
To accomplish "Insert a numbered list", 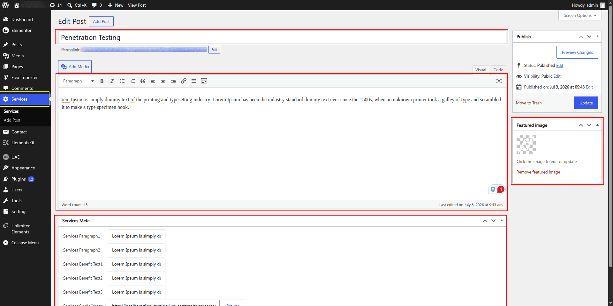I will click(132, 81).
